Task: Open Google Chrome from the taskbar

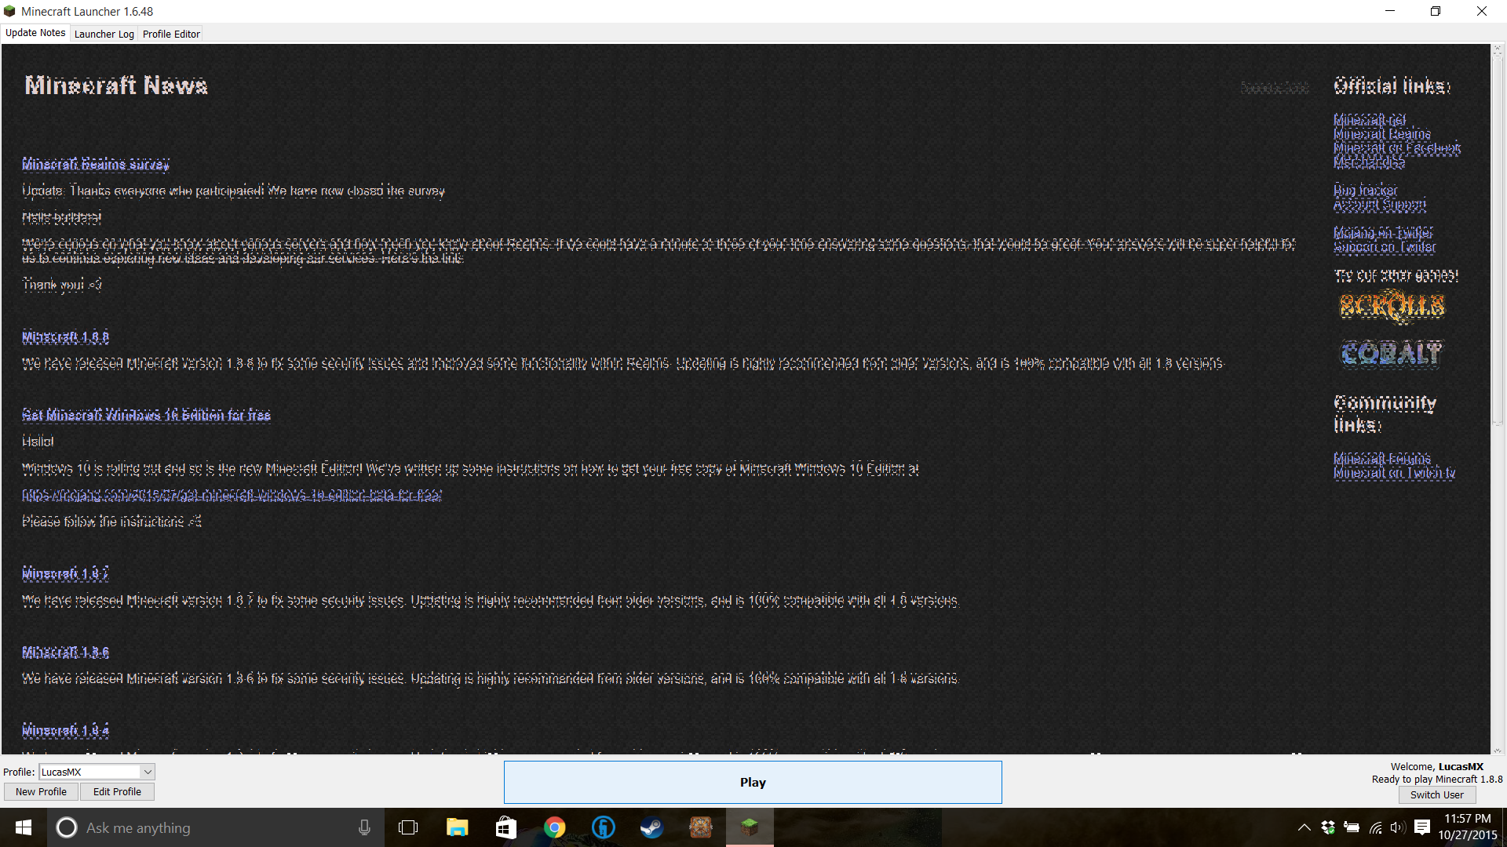Action: [554, 827]
